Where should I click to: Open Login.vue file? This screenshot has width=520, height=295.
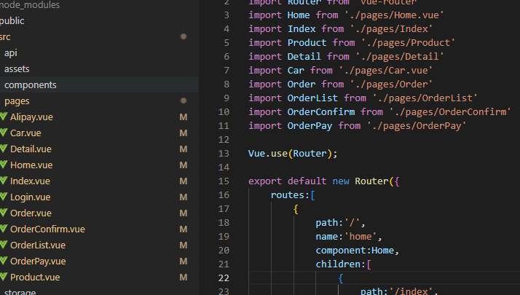click(x=31, y=197)
